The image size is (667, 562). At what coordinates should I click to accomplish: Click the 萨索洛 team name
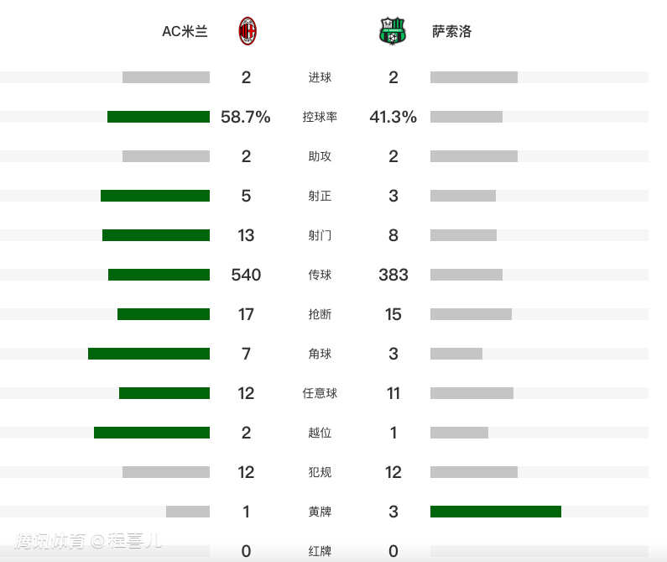(x=452, y=32)
